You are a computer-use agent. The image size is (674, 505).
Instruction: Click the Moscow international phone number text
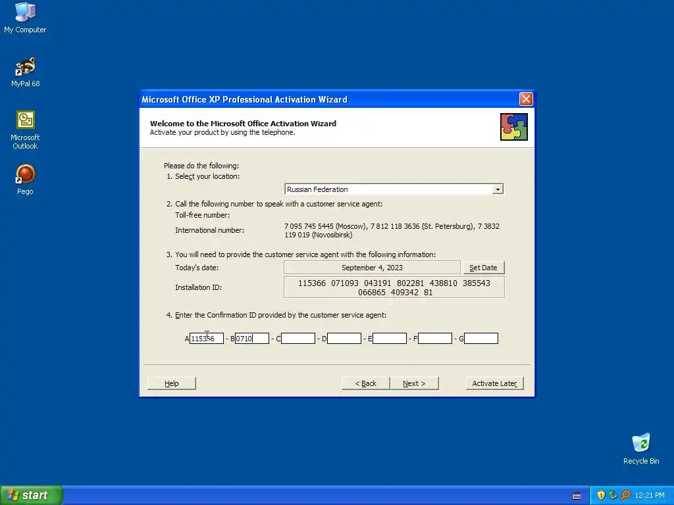pyautogui.click(x=325, y=226)
